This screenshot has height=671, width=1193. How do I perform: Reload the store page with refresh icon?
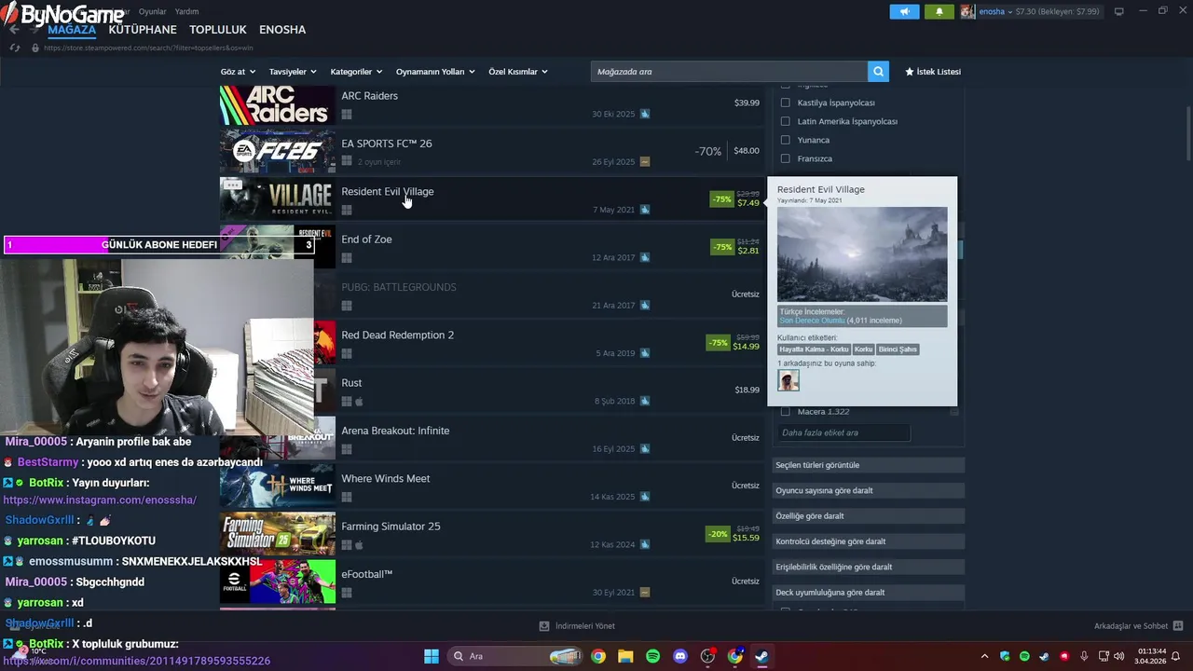pyautogui.click(x=13, y=48)
